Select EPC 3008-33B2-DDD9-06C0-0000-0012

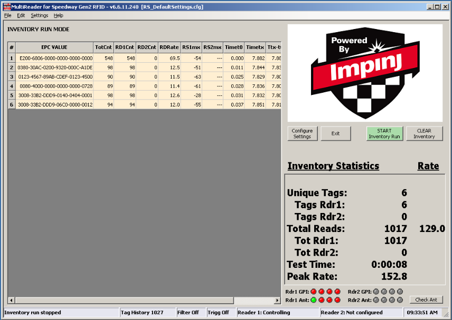(x=55, y=105)
